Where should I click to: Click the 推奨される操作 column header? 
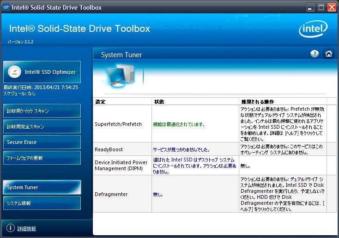283,102
